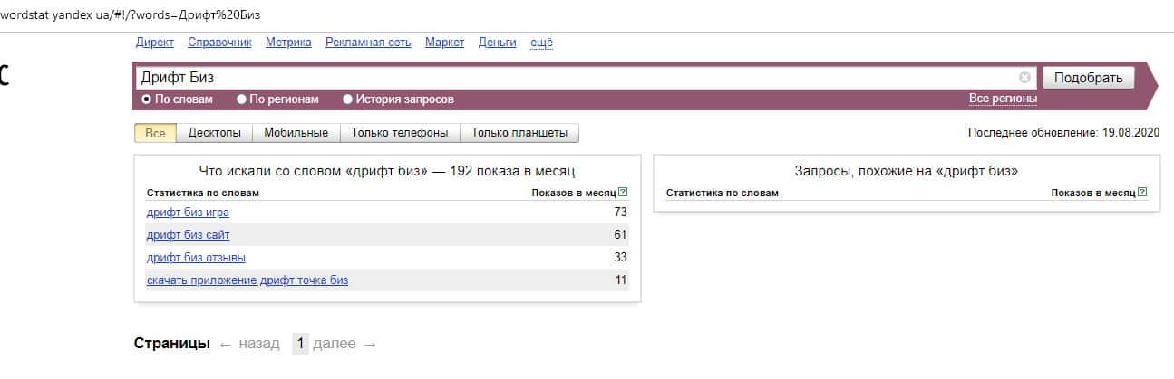Open the query 'дрифт биз игра'
Viewport: 1174px width, 379px height.
tap(188, 213)
